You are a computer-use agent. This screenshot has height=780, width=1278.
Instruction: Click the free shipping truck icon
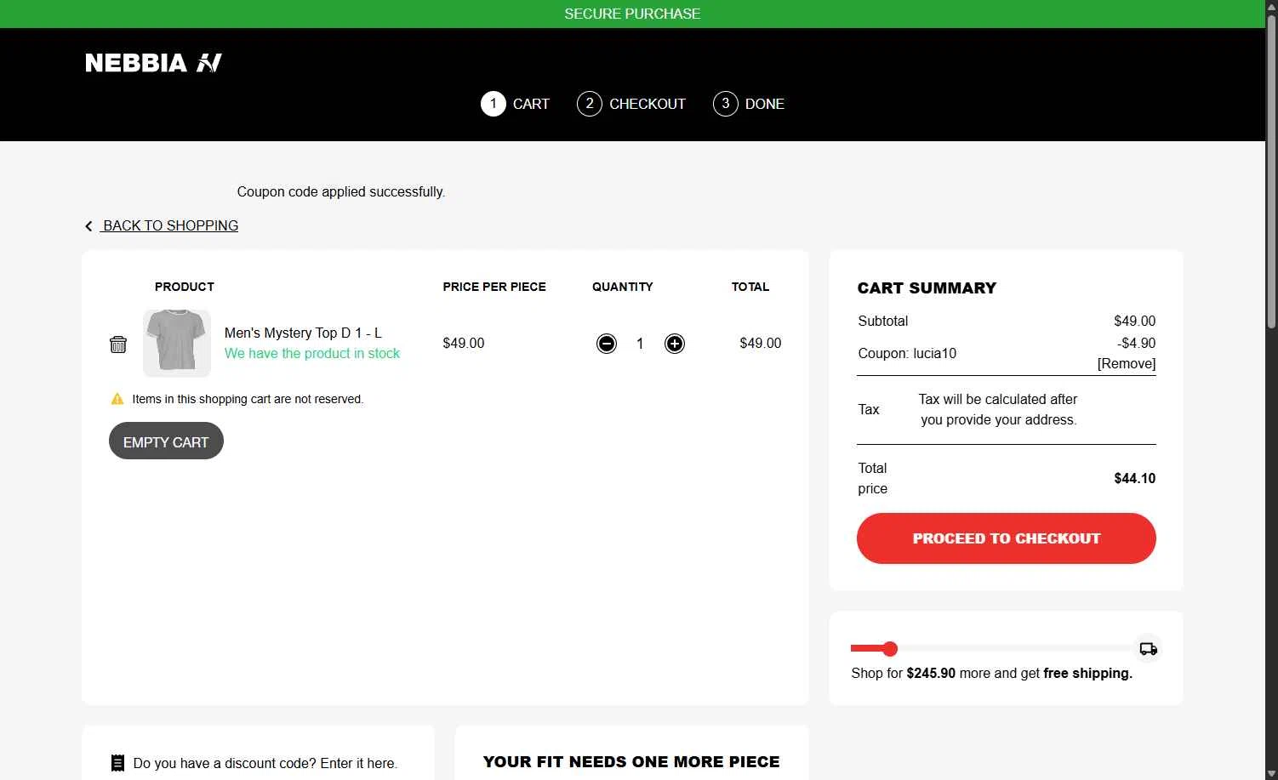1149,649
